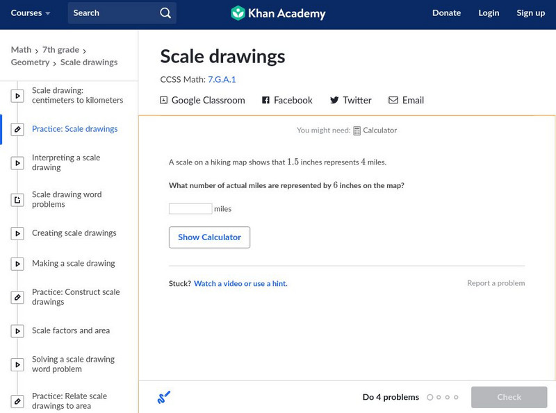The height and width of the screenshot is (413, 556).
Task: Click Login in the top bar
Action: pyautogui.click(x=489, y=13)
